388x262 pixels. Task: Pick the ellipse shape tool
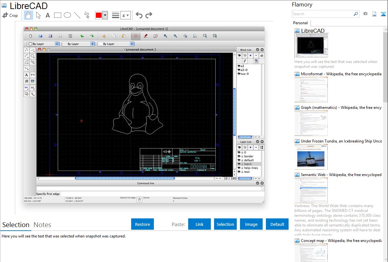click(x=67, y=15)
